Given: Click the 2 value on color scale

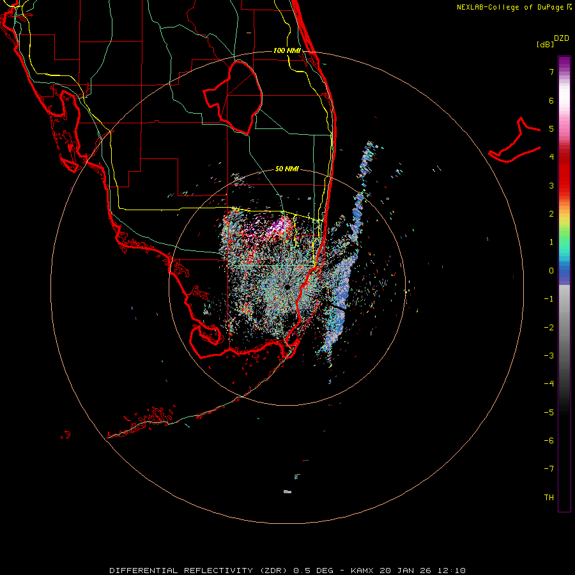Looking at the screenshot, I should coord(551,214).
